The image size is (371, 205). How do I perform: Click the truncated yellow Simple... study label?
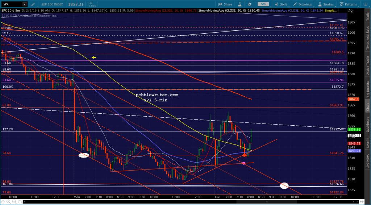(x=331, y=11)
